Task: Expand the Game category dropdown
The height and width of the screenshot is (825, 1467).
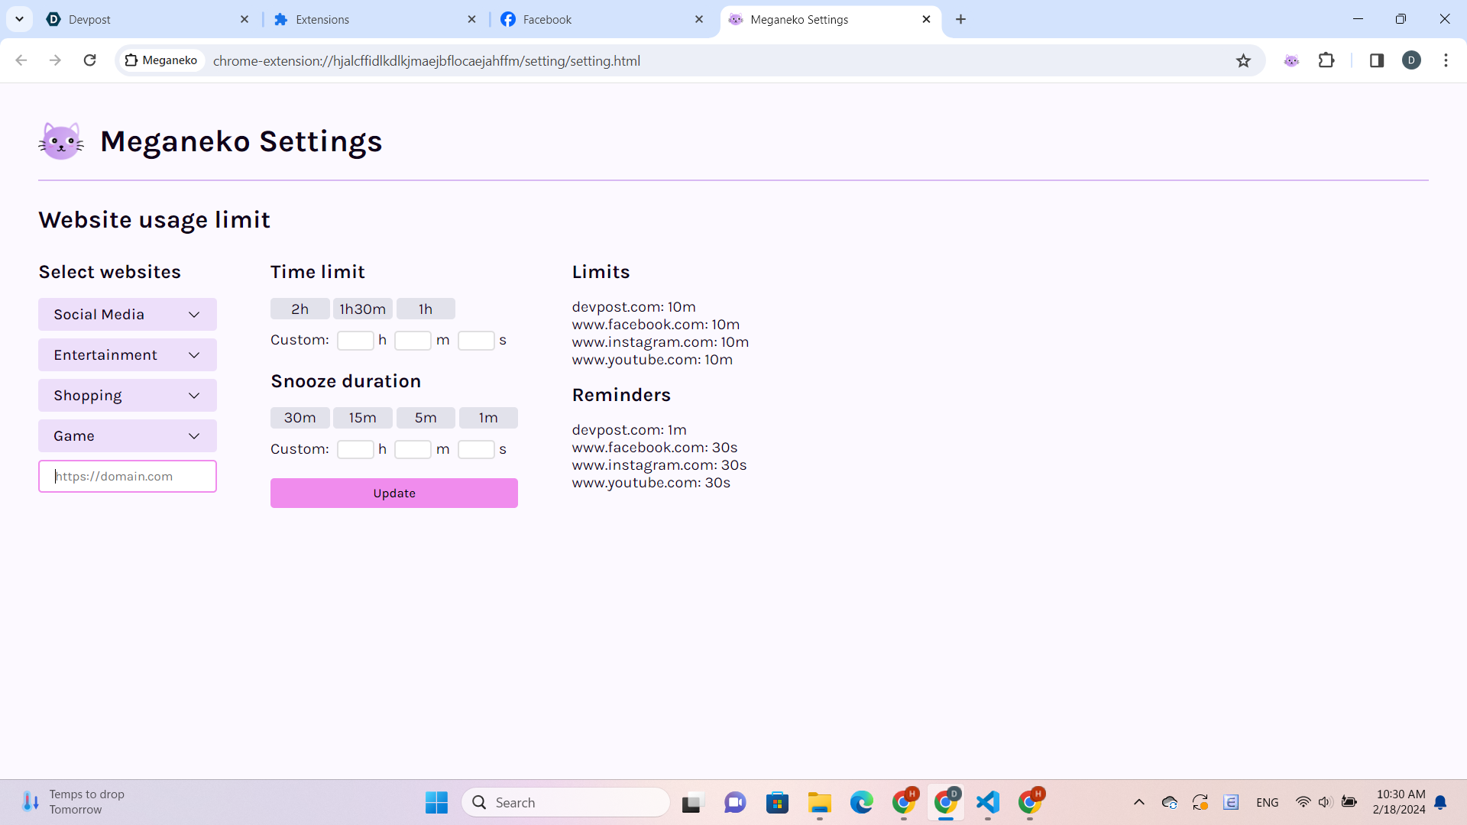Action: click(128, 436)
